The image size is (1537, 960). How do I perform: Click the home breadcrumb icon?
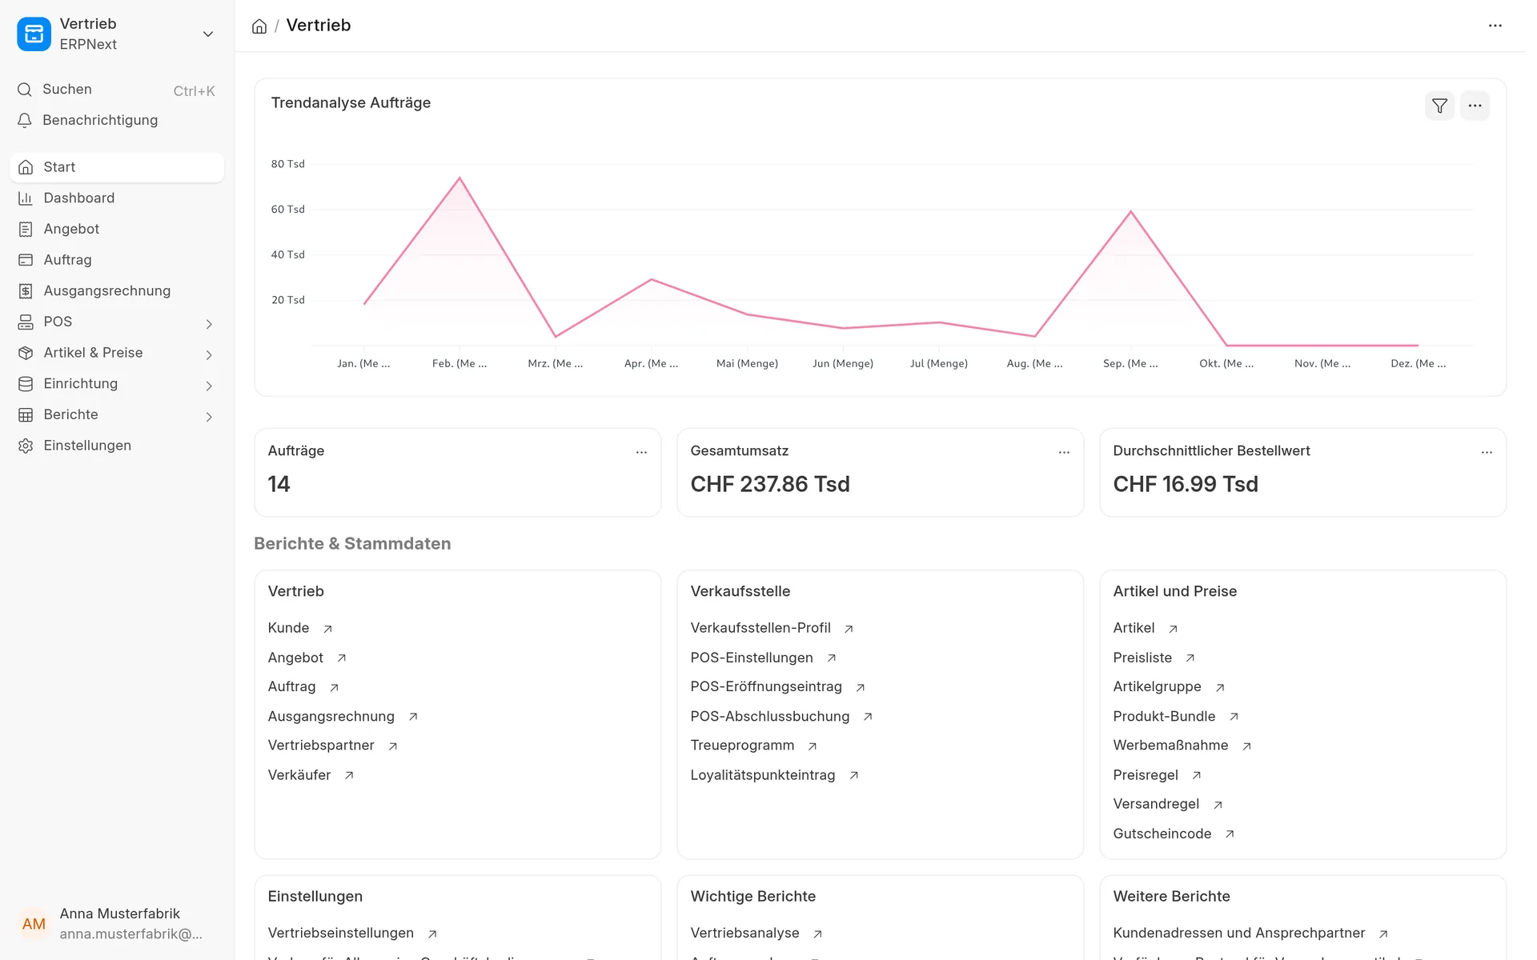[259, 26]
